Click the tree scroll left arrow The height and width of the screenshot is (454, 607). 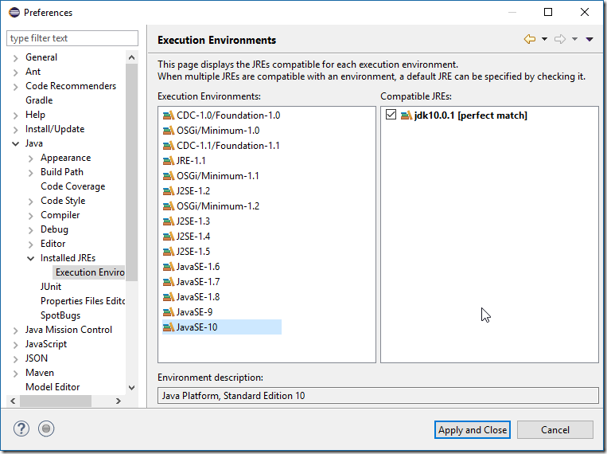(x=13, y=401)
